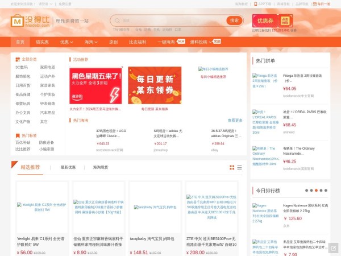Click the 全部分类 category grid icon

click(17, 59)
